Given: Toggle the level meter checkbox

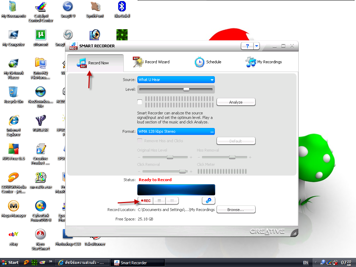Looking at the screenshot, I should [x=140, y=102].
